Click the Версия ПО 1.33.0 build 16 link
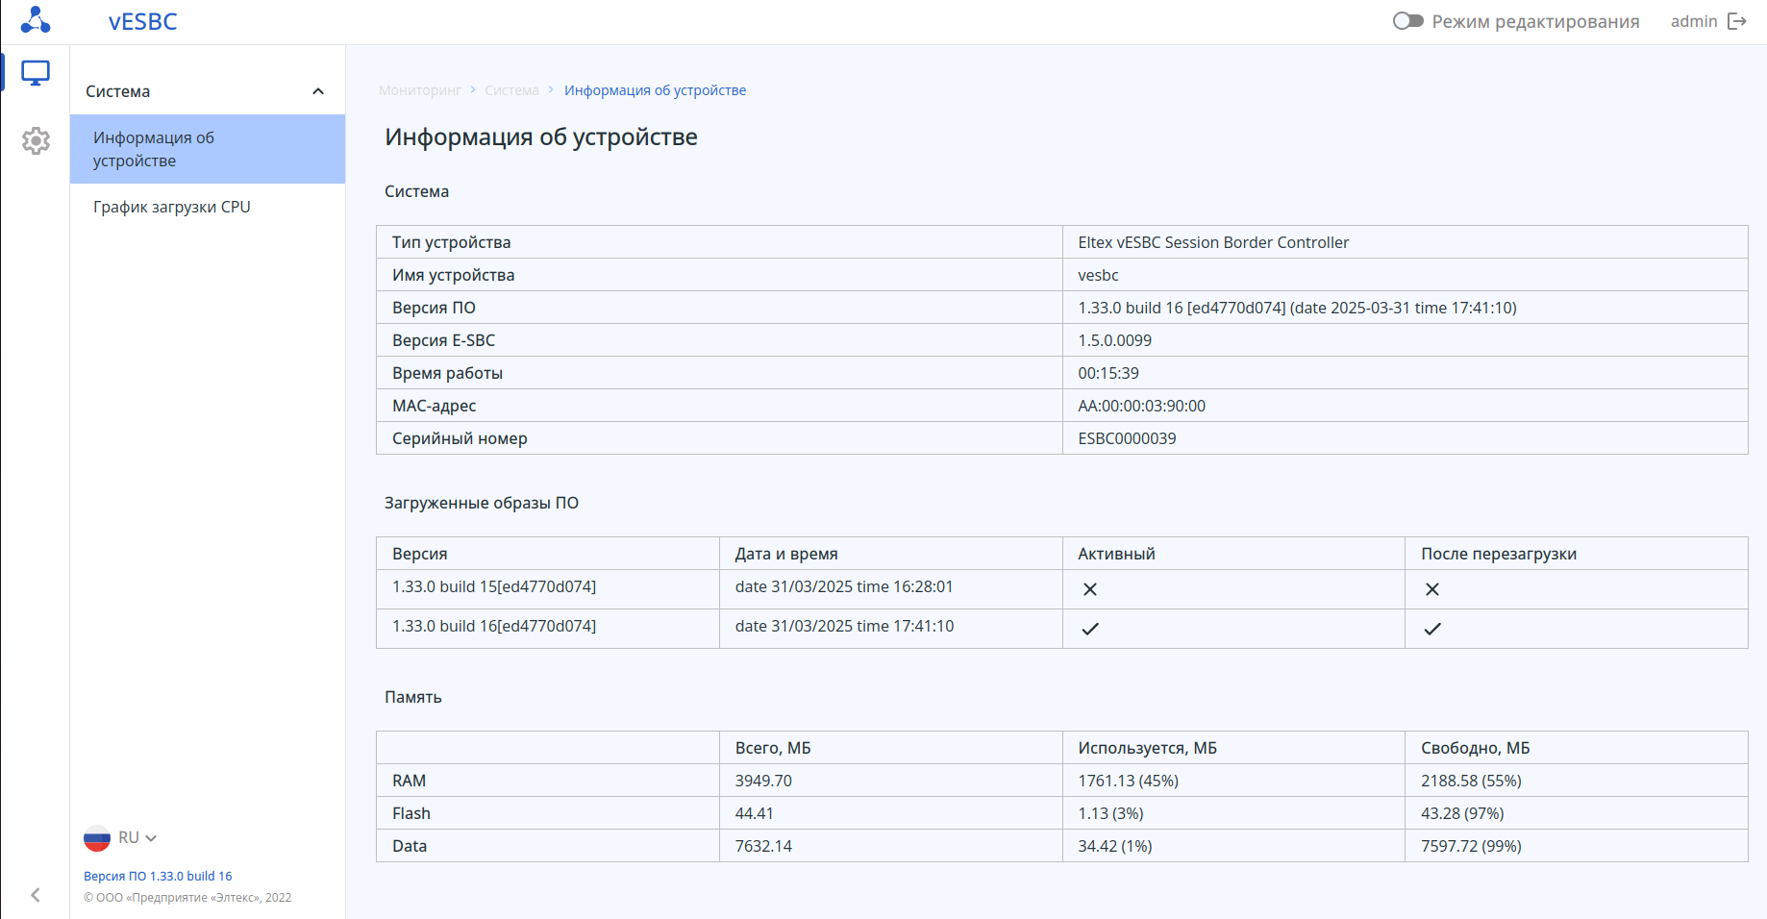 158,876
